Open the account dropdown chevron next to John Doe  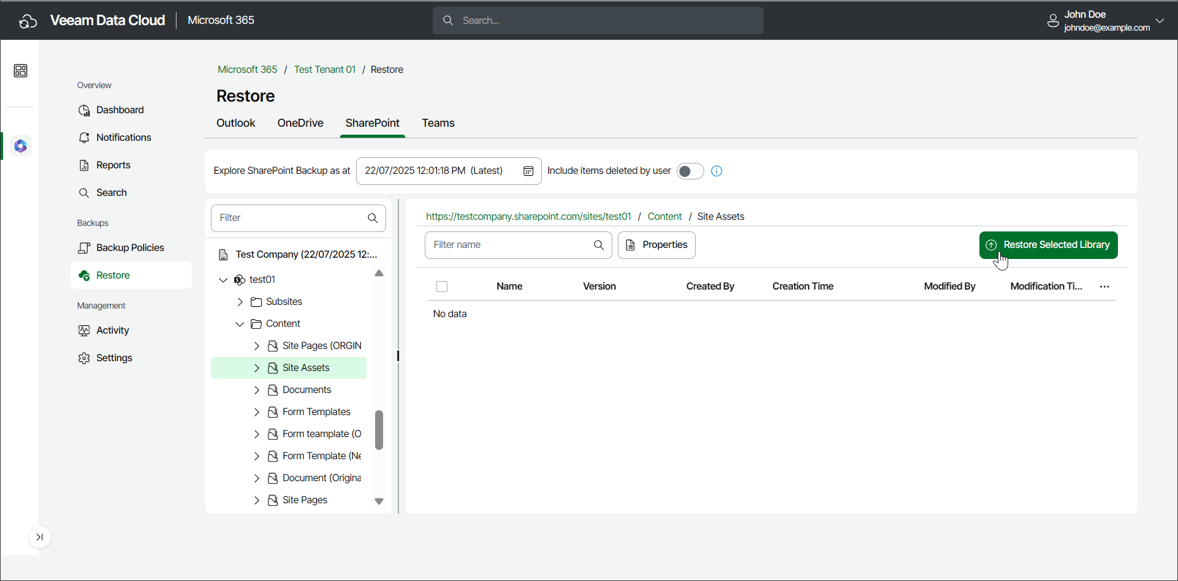coord(1160,21)
